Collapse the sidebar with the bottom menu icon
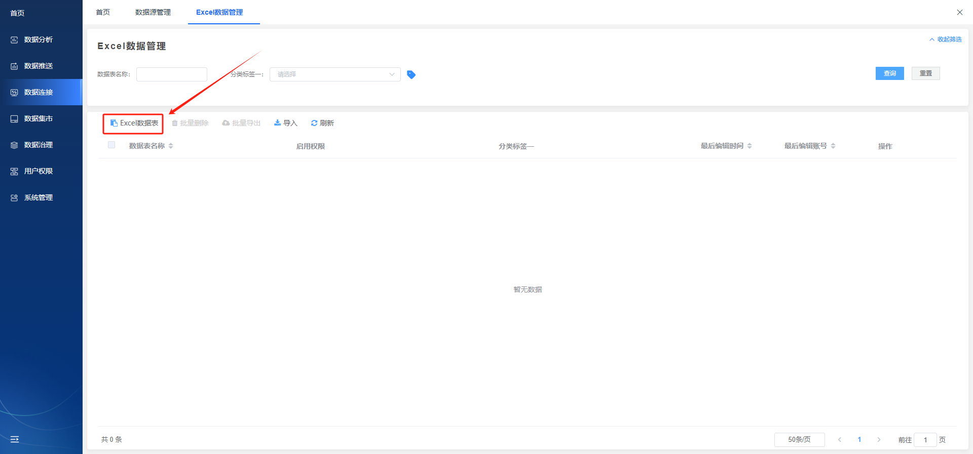The height and width of the screenshot is (454, 973). (x=15, y=439)
